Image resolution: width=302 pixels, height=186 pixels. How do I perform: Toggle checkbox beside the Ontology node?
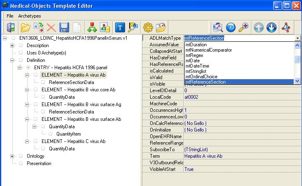point(21,156)
